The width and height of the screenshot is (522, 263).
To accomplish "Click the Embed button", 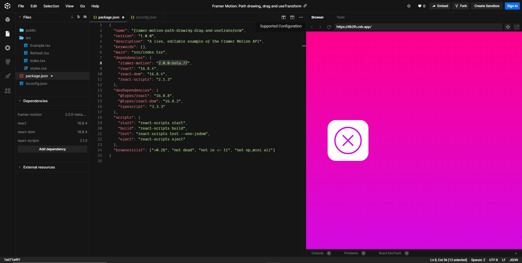I will 440,6.
